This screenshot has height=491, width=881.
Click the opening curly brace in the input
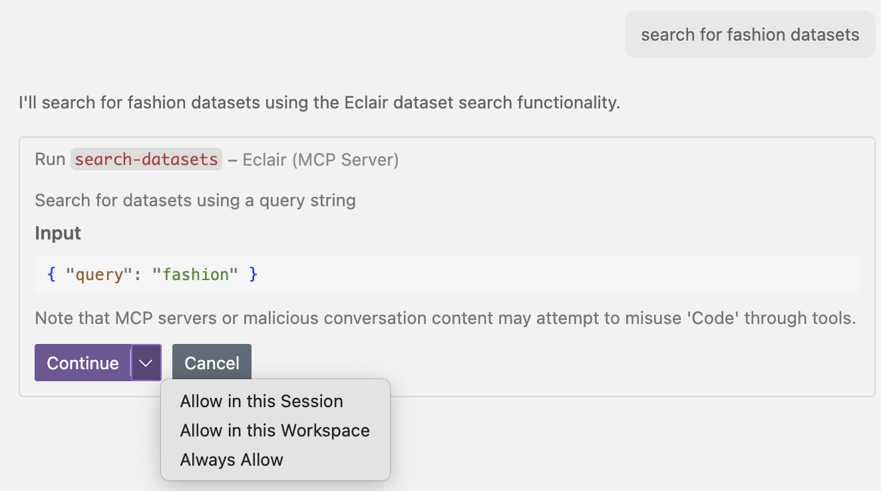51,274
